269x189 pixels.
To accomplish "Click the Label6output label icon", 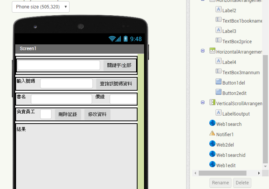I will click(x=219, y=112).
